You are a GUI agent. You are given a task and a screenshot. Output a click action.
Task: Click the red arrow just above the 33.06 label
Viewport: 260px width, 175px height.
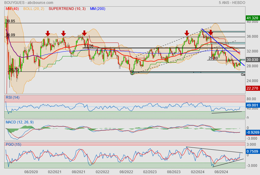tap(84, 33)
